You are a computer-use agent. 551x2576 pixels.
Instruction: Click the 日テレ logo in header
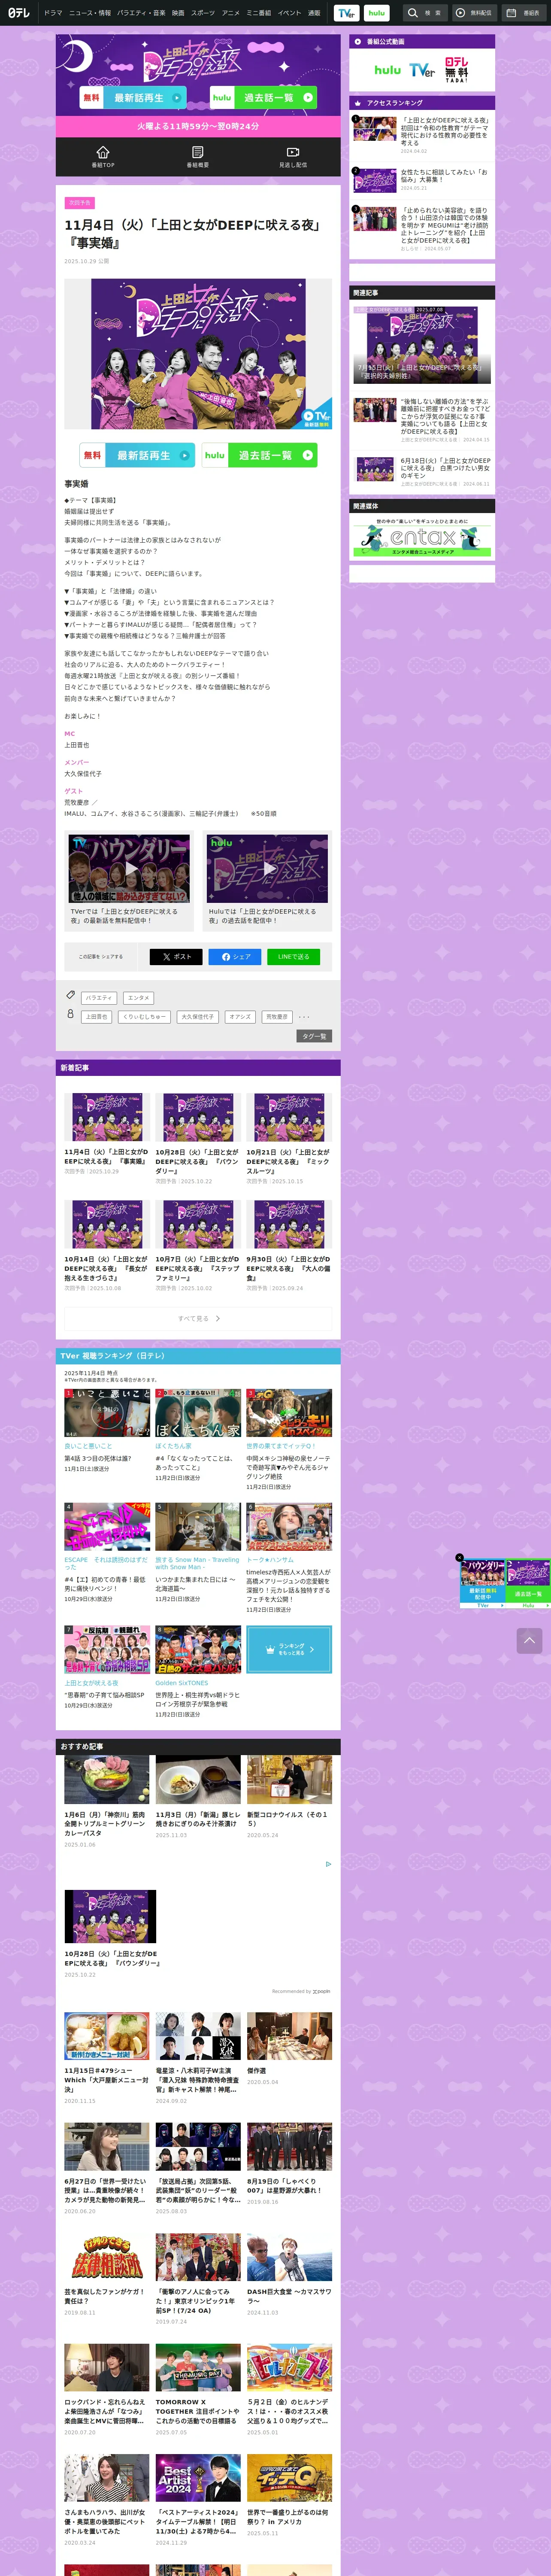pyautogui.click(x=19, y=13)
